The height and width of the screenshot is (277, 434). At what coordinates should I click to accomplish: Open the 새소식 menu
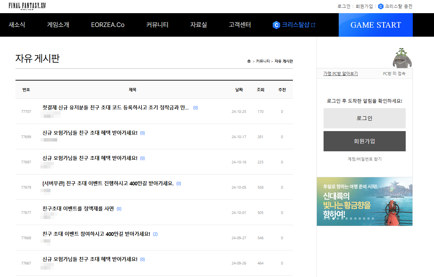(17, 25)
